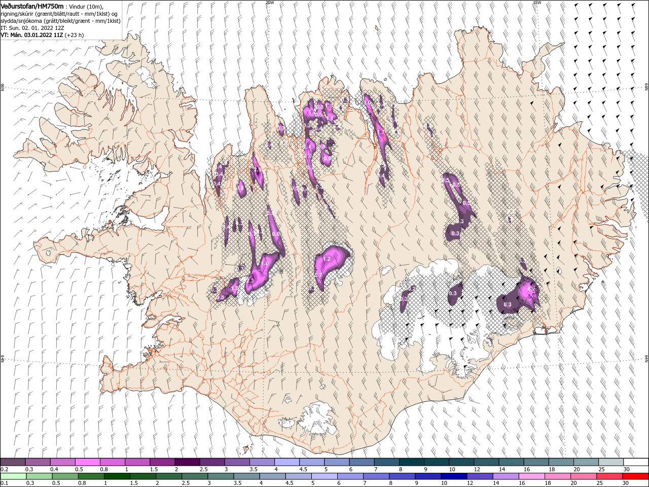The height and width of the screenshot is (487, 649).
Task: Pick the 3–3.5 violet snow legend swatch
Action: click(237, 462)
